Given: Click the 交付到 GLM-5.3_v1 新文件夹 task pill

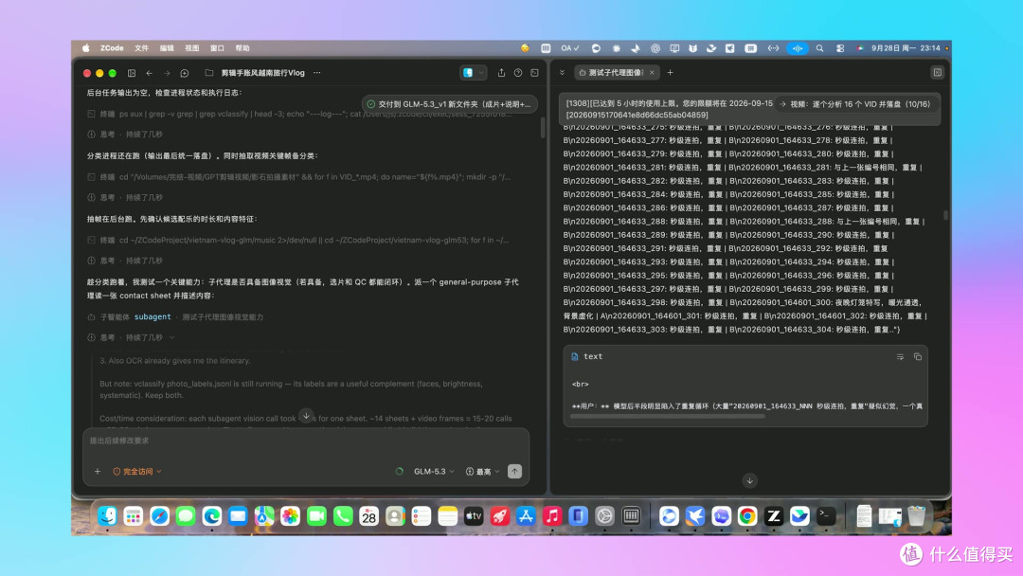Looking at the screenshot, I should point(450,103).
